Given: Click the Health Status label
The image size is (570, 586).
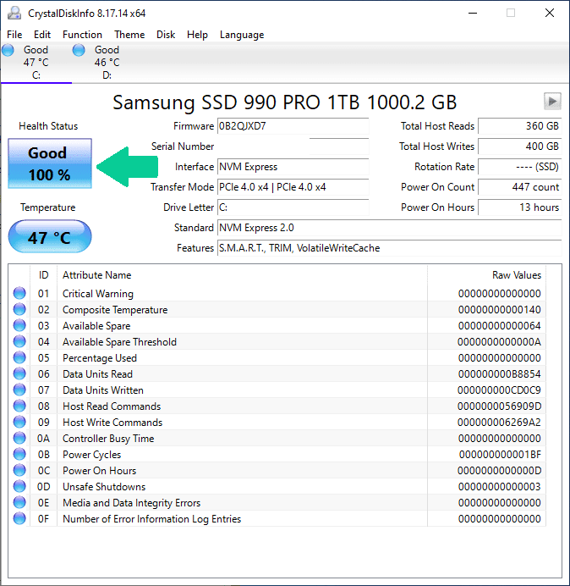Looking at the screenshot, I should click(x=48, y=126).
